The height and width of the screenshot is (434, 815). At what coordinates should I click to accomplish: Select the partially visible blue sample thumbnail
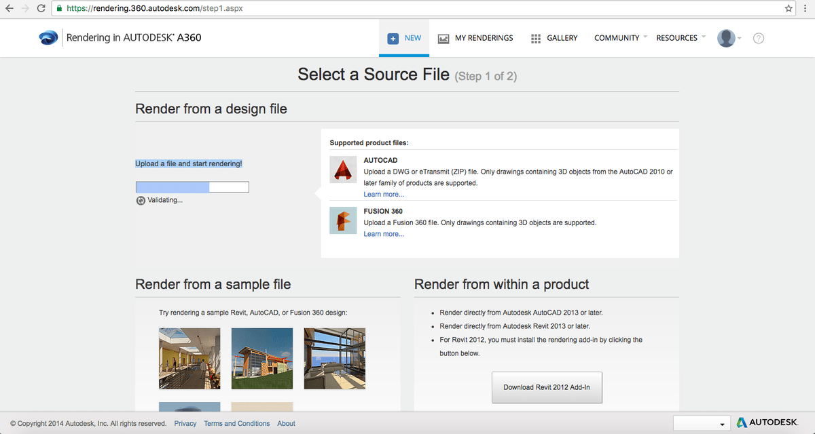189,407
